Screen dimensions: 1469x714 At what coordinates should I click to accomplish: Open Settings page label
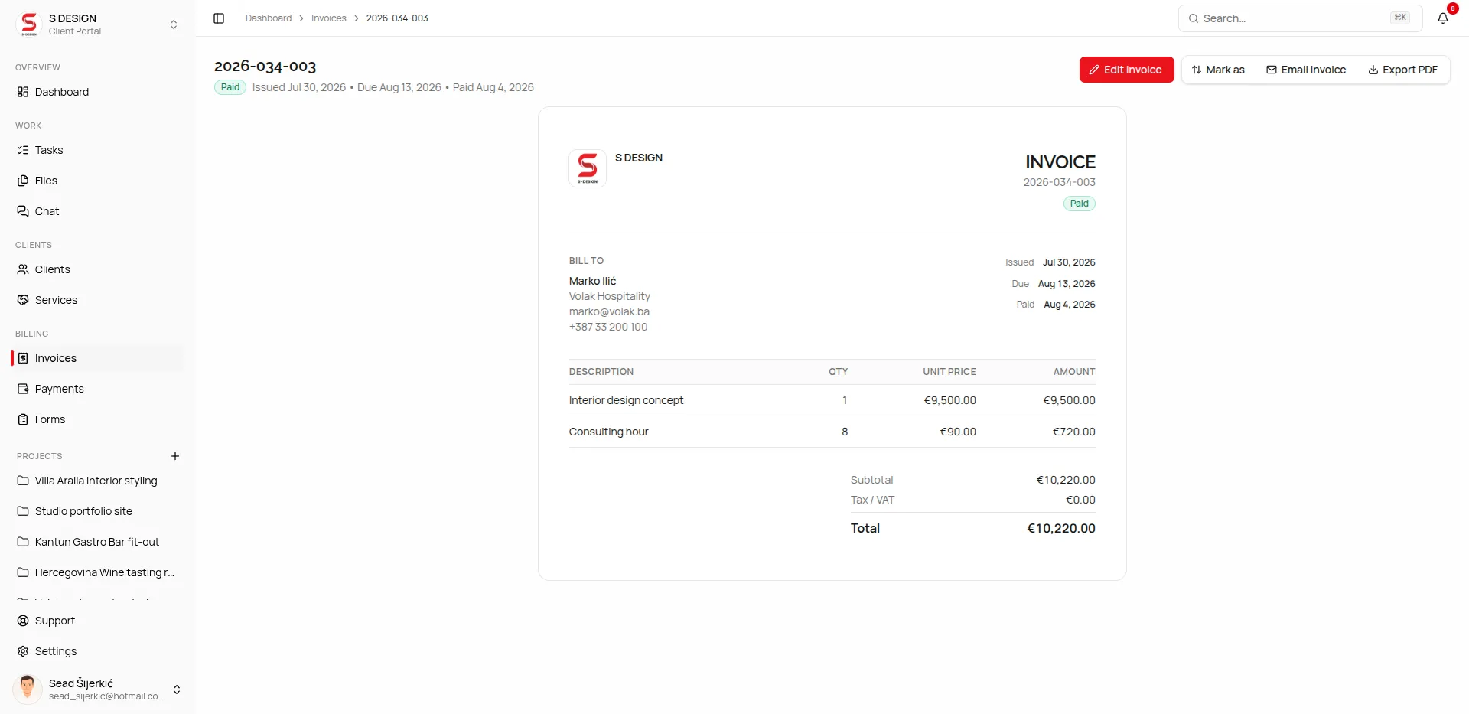click(56, 651)
